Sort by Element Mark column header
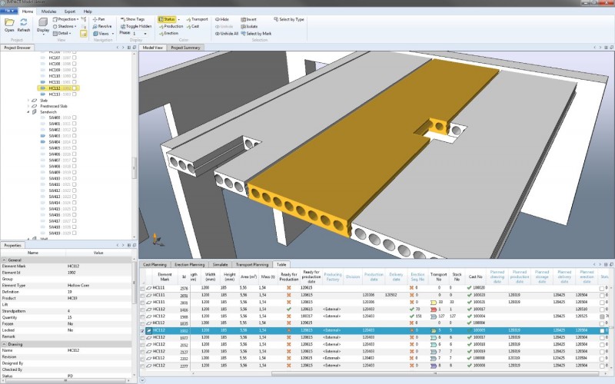615x384 pixels. pos(165,276)
